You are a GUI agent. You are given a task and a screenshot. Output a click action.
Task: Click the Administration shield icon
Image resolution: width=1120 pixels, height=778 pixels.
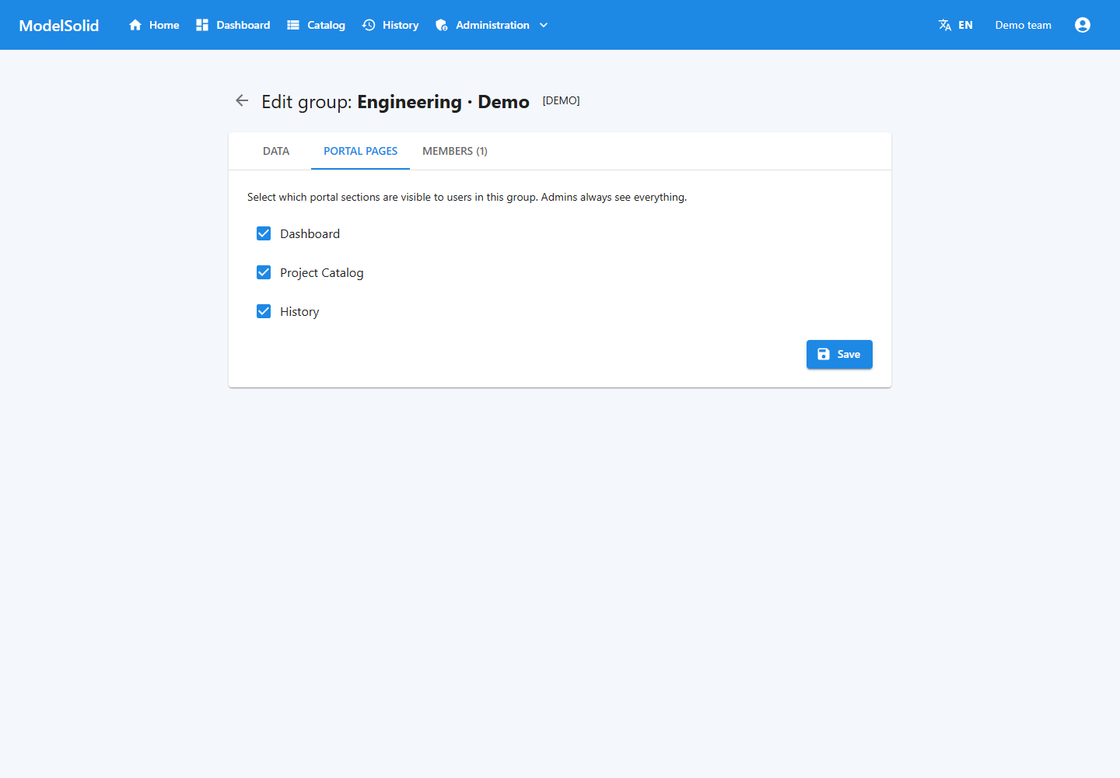[x=442, y=25]
